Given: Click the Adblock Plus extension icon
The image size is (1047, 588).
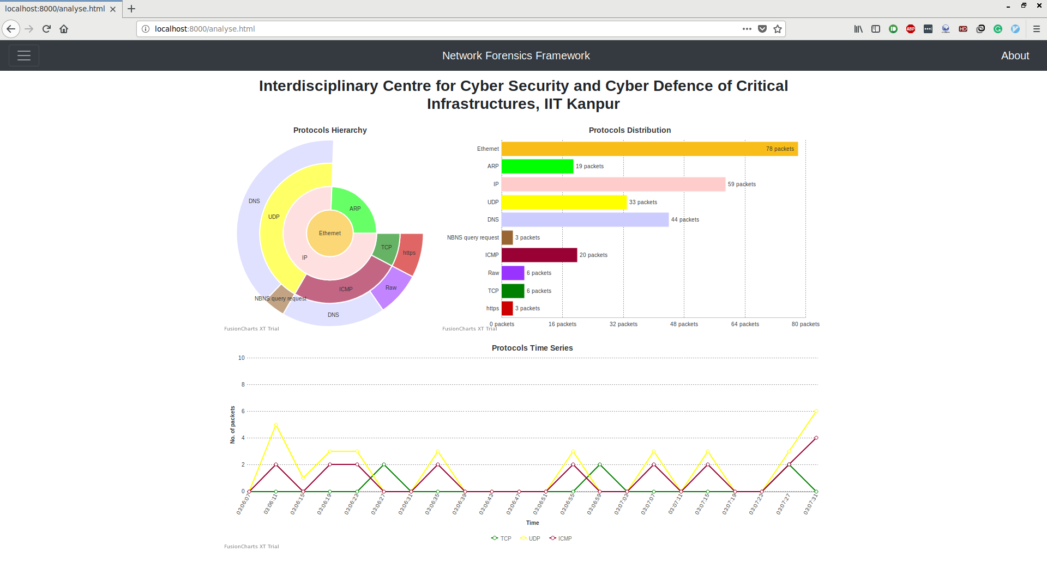Looking at the screenshot, I should [910, 29].
